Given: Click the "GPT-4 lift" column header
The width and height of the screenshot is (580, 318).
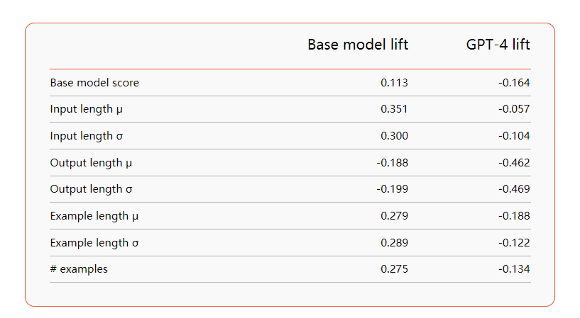Looking at the screenshot, I should (498, 45).
